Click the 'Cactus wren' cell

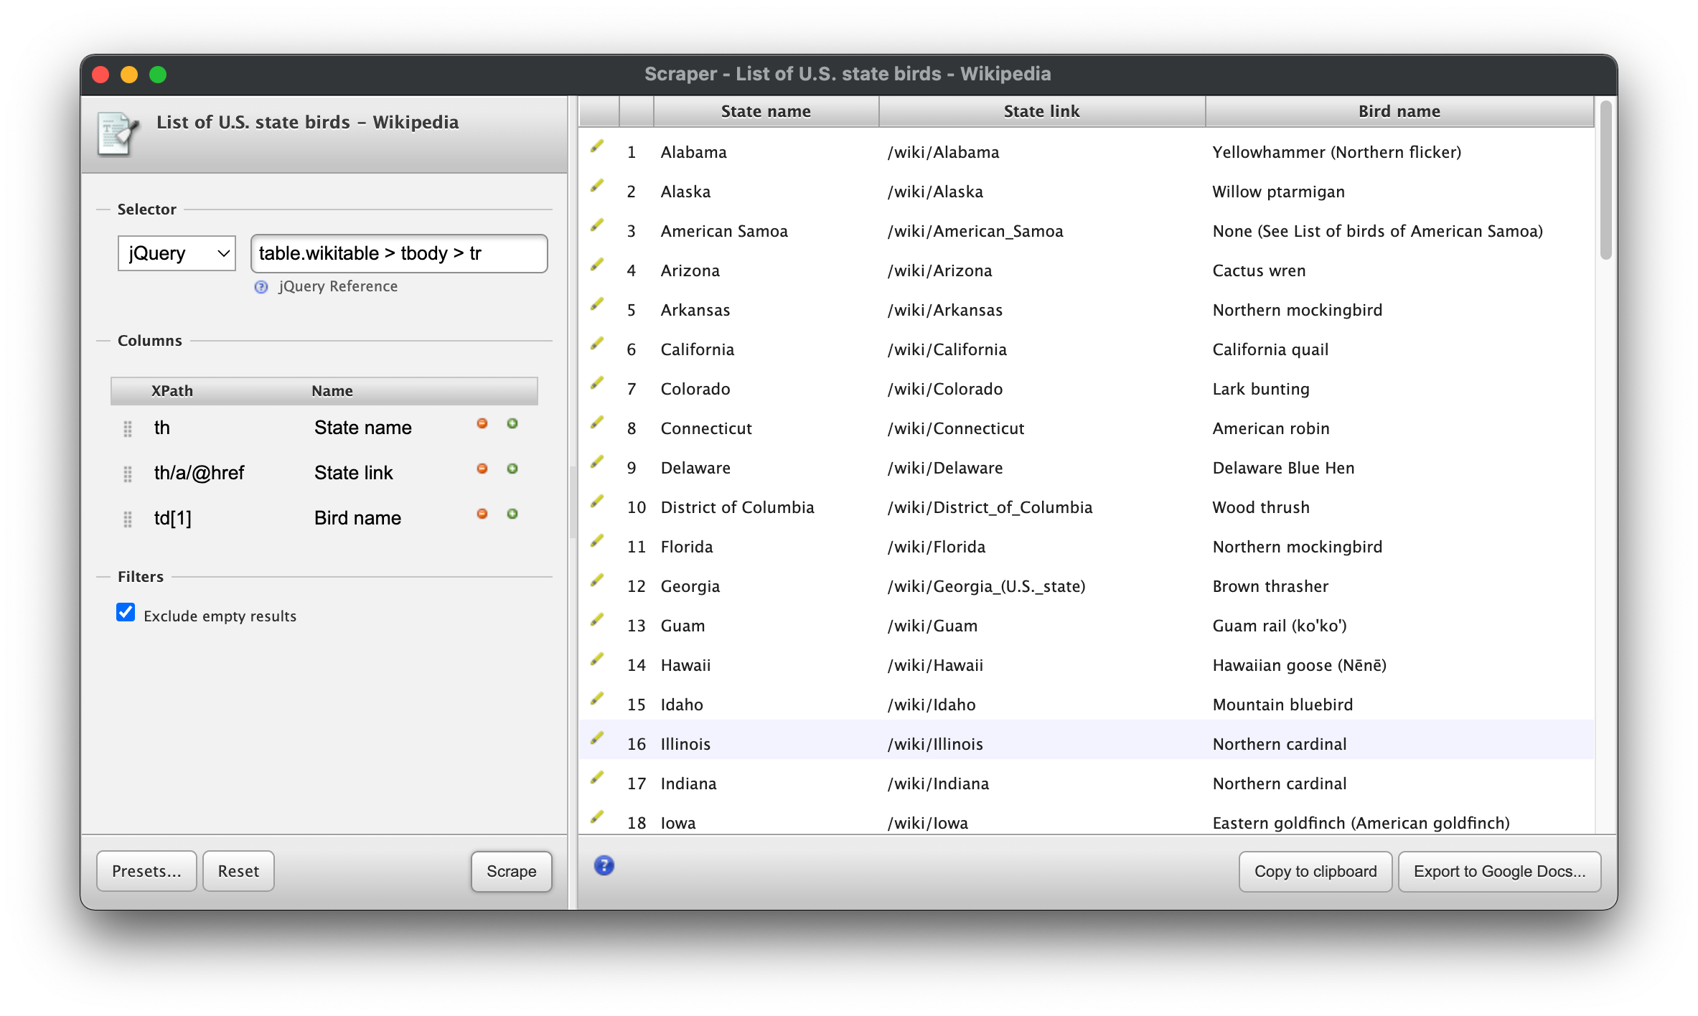tap(1259, 271)
